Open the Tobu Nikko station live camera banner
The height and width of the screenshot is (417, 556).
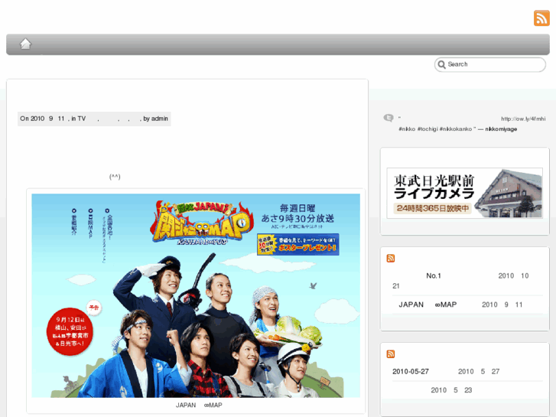pyautogui.click(x=464, y=193)
